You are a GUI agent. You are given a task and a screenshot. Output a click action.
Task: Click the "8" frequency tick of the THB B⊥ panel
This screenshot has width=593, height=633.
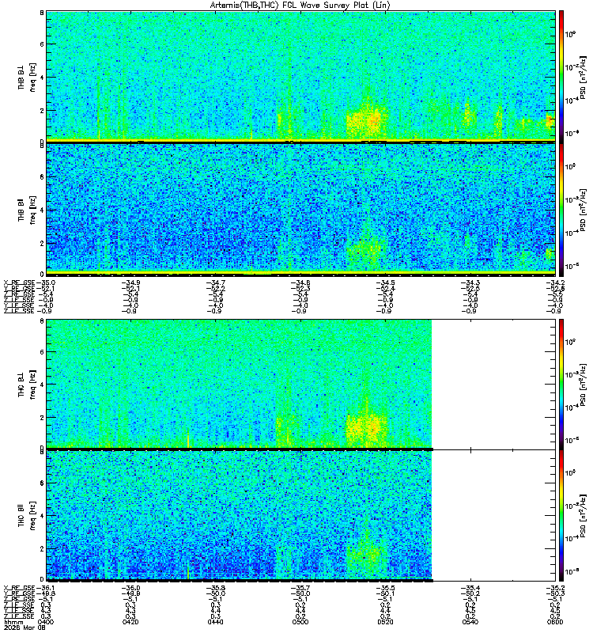tap(42, 13)
